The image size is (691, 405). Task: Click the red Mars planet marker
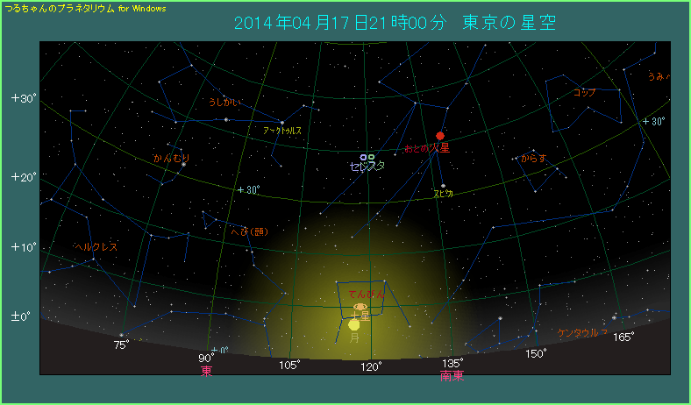click(440, 136)
